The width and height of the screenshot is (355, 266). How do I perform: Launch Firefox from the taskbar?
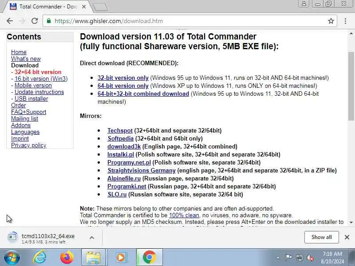[67, 258]
